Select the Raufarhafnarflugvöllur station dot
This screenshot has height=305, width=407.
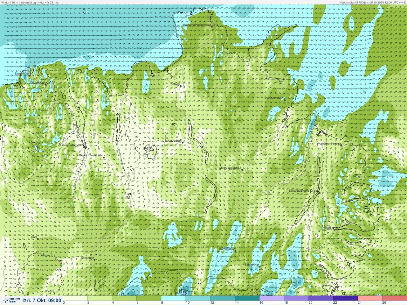click(212, 26)
